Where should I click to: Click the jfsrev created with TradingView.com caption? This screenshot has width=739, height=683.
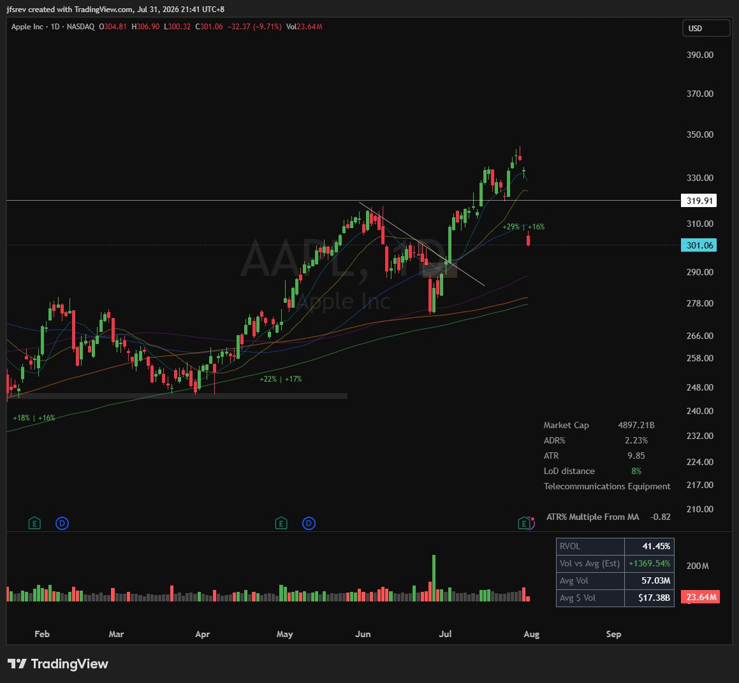(115, 9)
